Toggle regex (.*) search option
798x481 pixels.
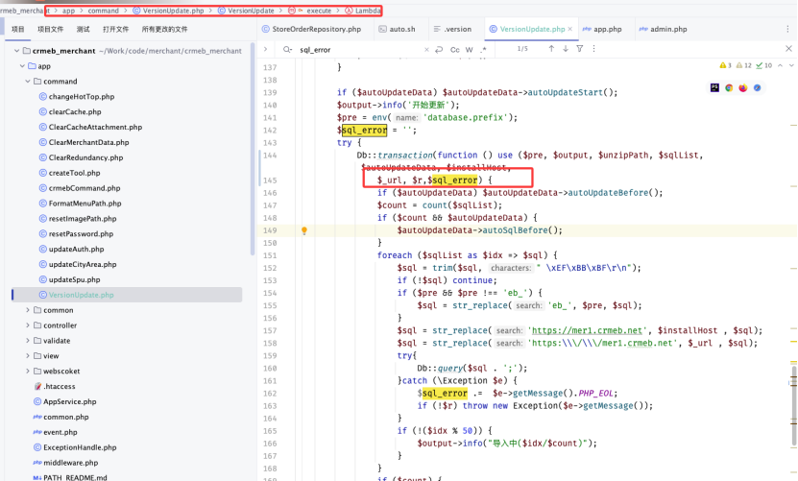(x=481, y=49)
